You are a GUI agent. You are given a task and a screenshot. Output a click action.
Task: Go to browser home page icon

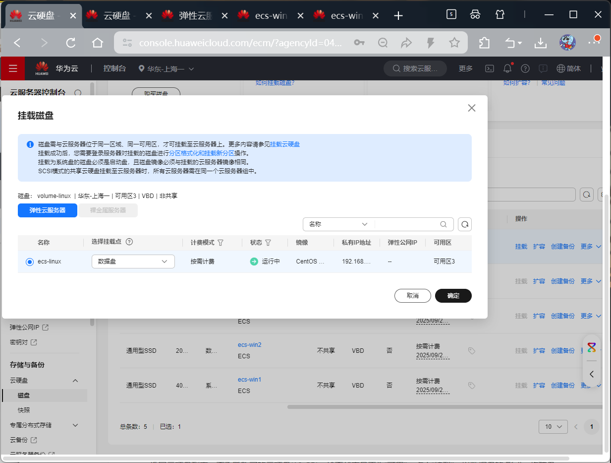pyautogui.click(x=98, y=43)
